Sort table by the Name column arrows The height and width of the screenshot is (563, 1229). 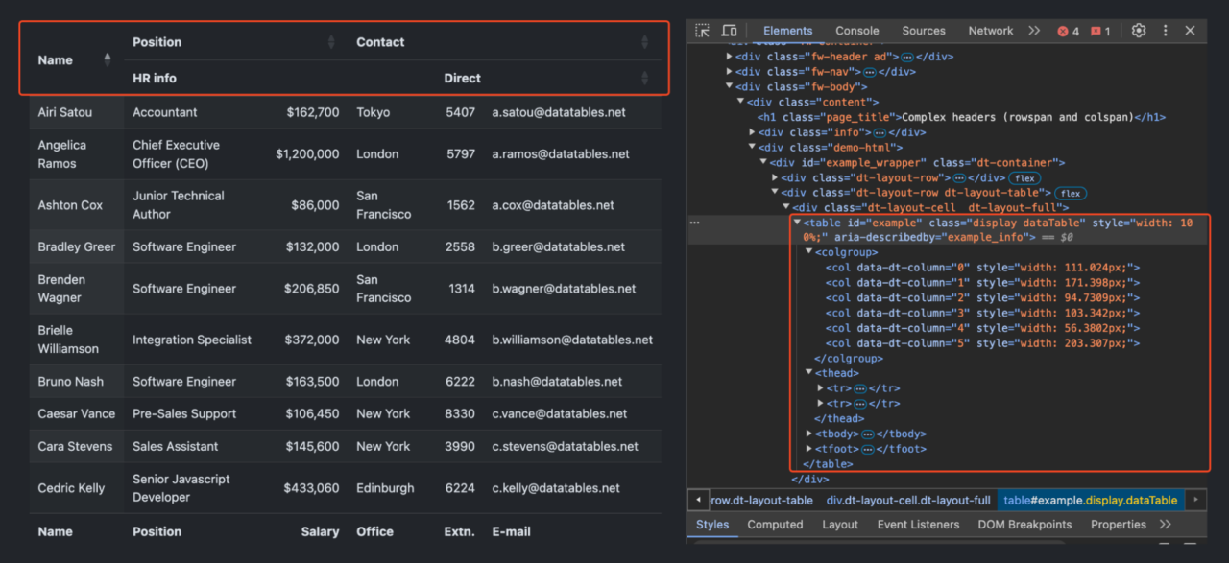pos(107,59)
